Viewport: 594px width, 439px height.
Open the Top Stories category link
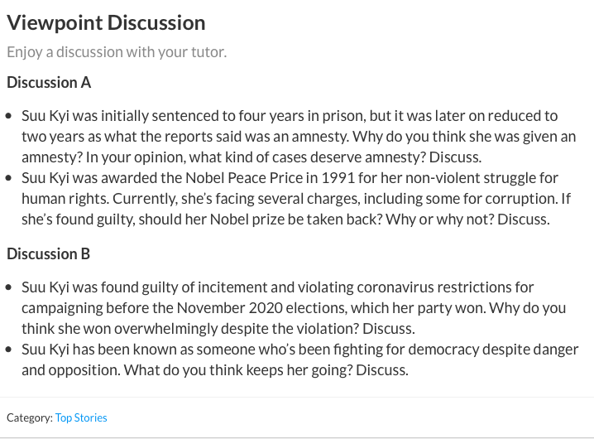click(x=81, y=417)
